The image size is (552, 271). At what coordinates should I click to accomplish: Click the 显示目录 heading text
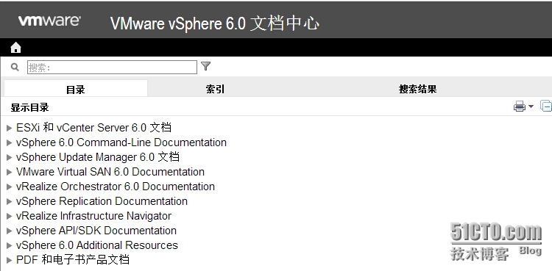coord(29,107)
